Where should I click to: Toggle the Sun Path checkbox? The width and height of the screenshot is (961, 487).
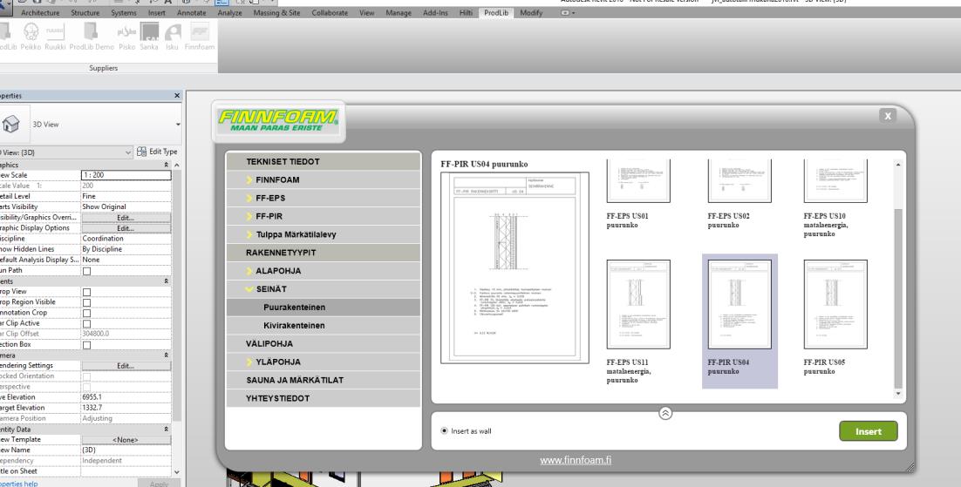coord(87,271)
